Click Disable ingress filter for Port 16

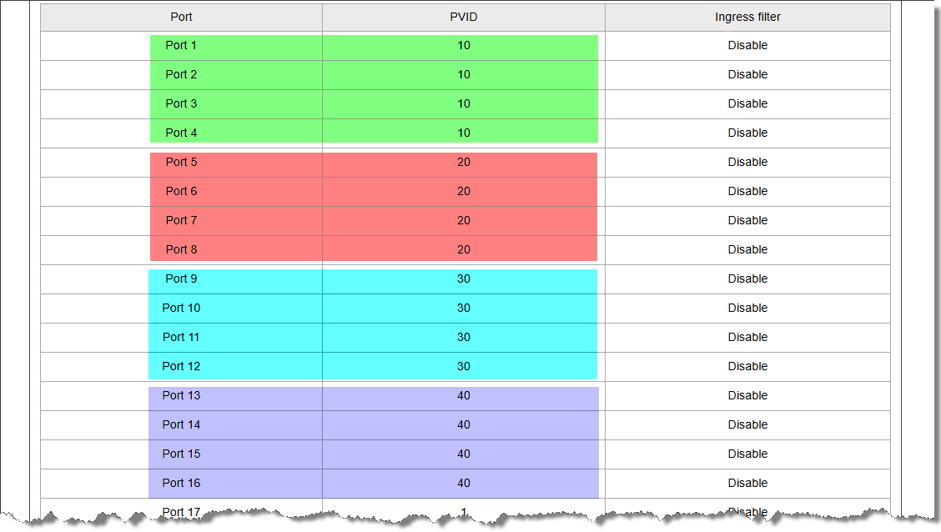click(x=747, y=484)
